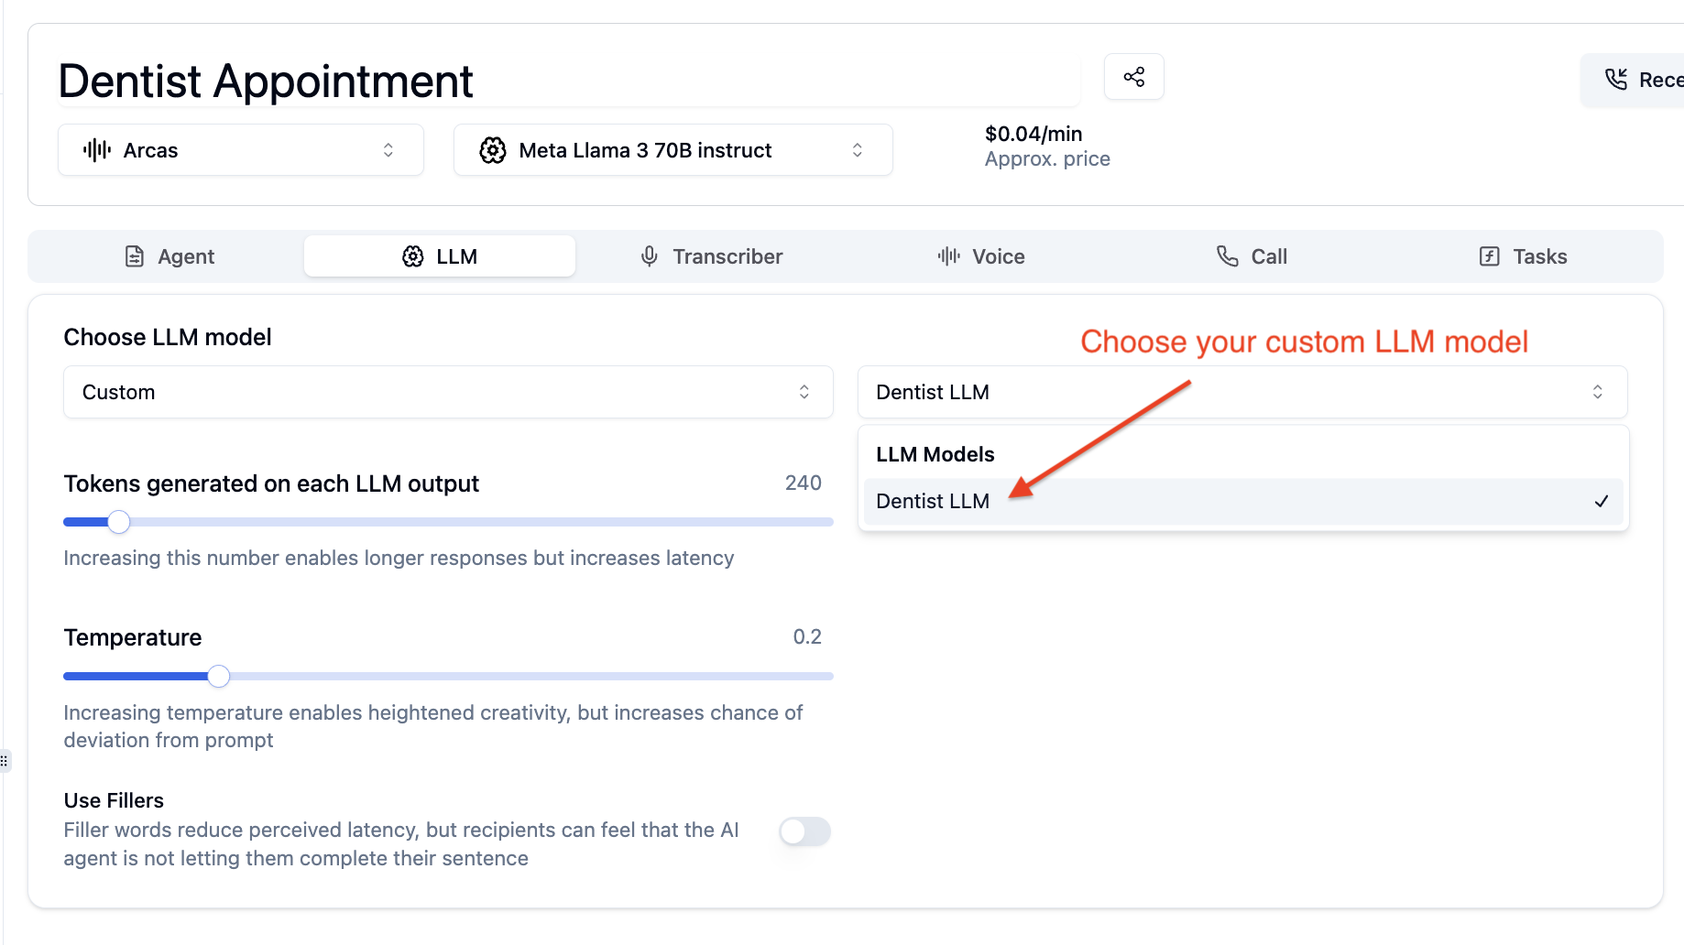Click the Temperature slider handle

coord(218,676)
